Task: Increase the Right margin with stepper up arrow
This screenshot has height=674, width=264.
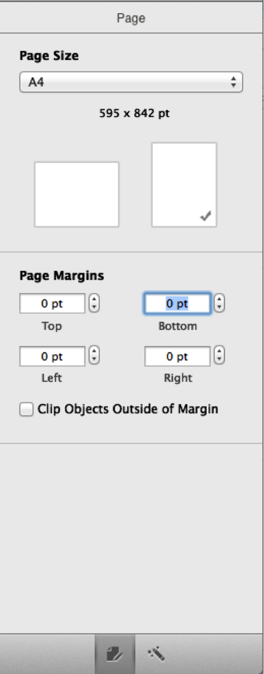Action: point(220,352)
